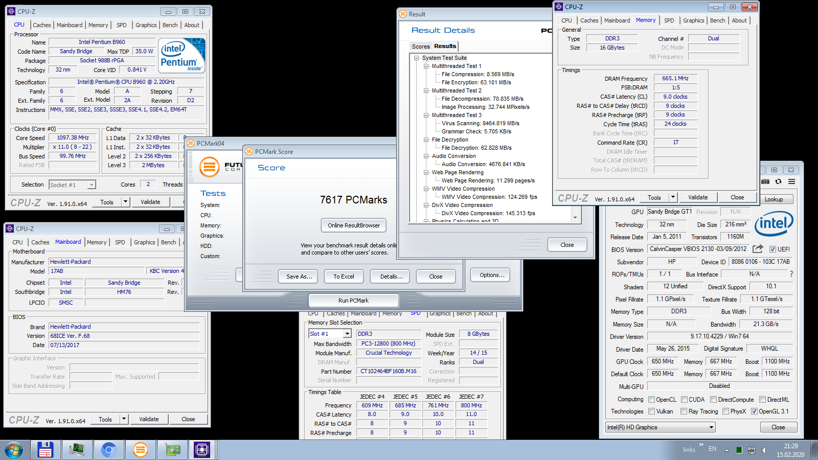Click the Intel Pentium logo in CPU-Z
Screen dimensions: 818x460
click(x=181, y=56)
